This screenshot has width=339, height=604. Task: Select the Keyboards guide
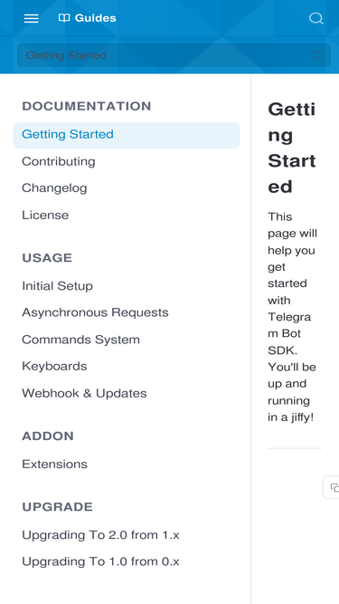(54, 366)
